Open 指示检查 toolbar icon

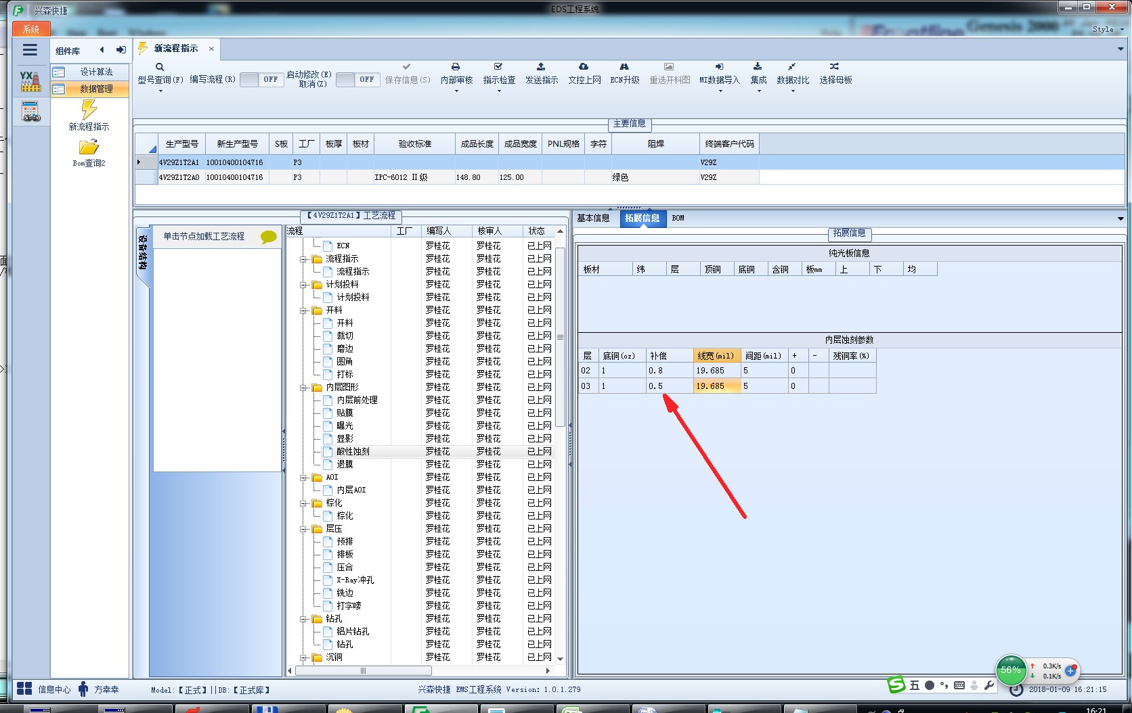[x=498, y=67]
